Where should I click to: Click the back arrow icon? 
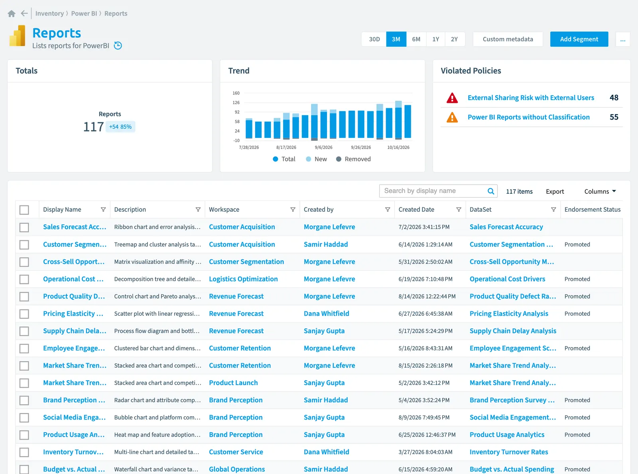(24, 14)
